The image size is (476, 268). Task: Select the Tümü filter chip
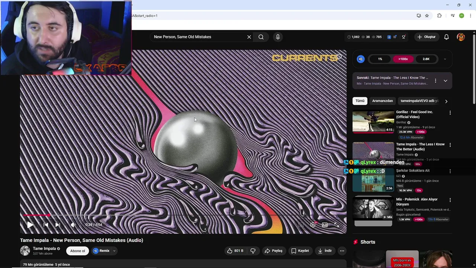360,101
